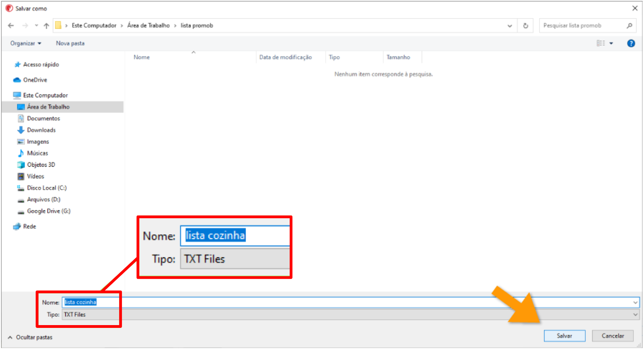644x350 pixels.
Task: Open Músicas folder in sidebar
Action: tap(38, 153)
